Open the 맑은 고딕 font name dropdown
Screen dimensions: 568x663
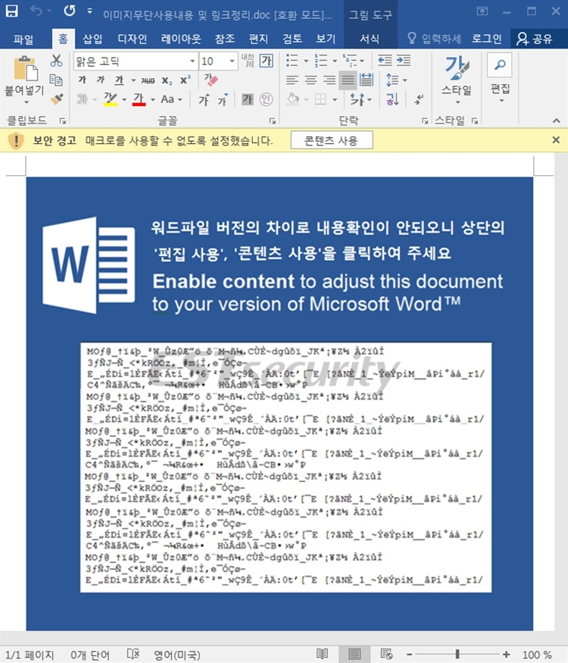coord(192,61)
